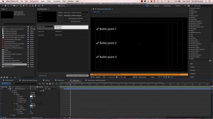This screenshot has width=213, height=119.
Task: Select the Eraser tool
Action: coord(36,6)
